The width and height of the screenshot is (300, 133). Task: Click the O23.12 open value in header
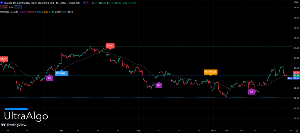95,3
